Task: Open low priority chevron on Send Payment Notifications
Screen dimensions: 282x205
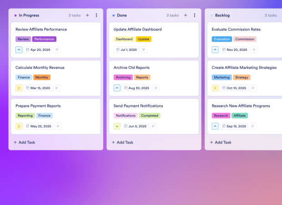Action: [x=117, y=126]
